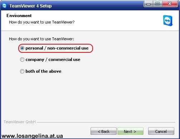This screenshot has height=139, width=180.
Task: Close the setup window with the red X
Action: click(x=170, y=4)
